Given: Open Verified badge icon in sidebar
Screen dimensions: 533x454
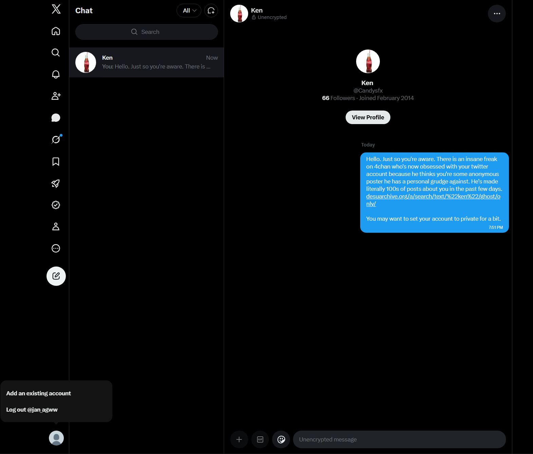Looking at the screenshot, I should [56, 205].
